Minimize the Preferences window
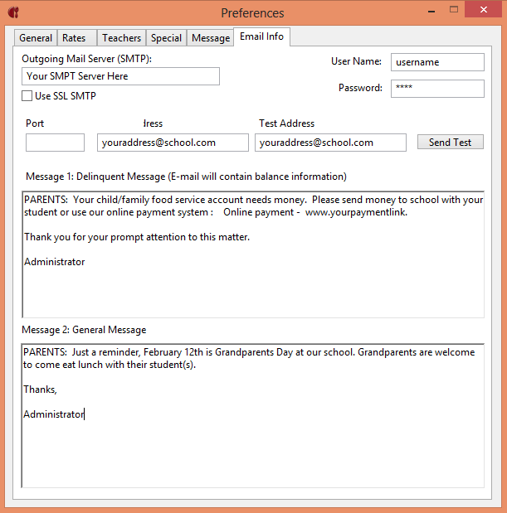 point(431,11)
